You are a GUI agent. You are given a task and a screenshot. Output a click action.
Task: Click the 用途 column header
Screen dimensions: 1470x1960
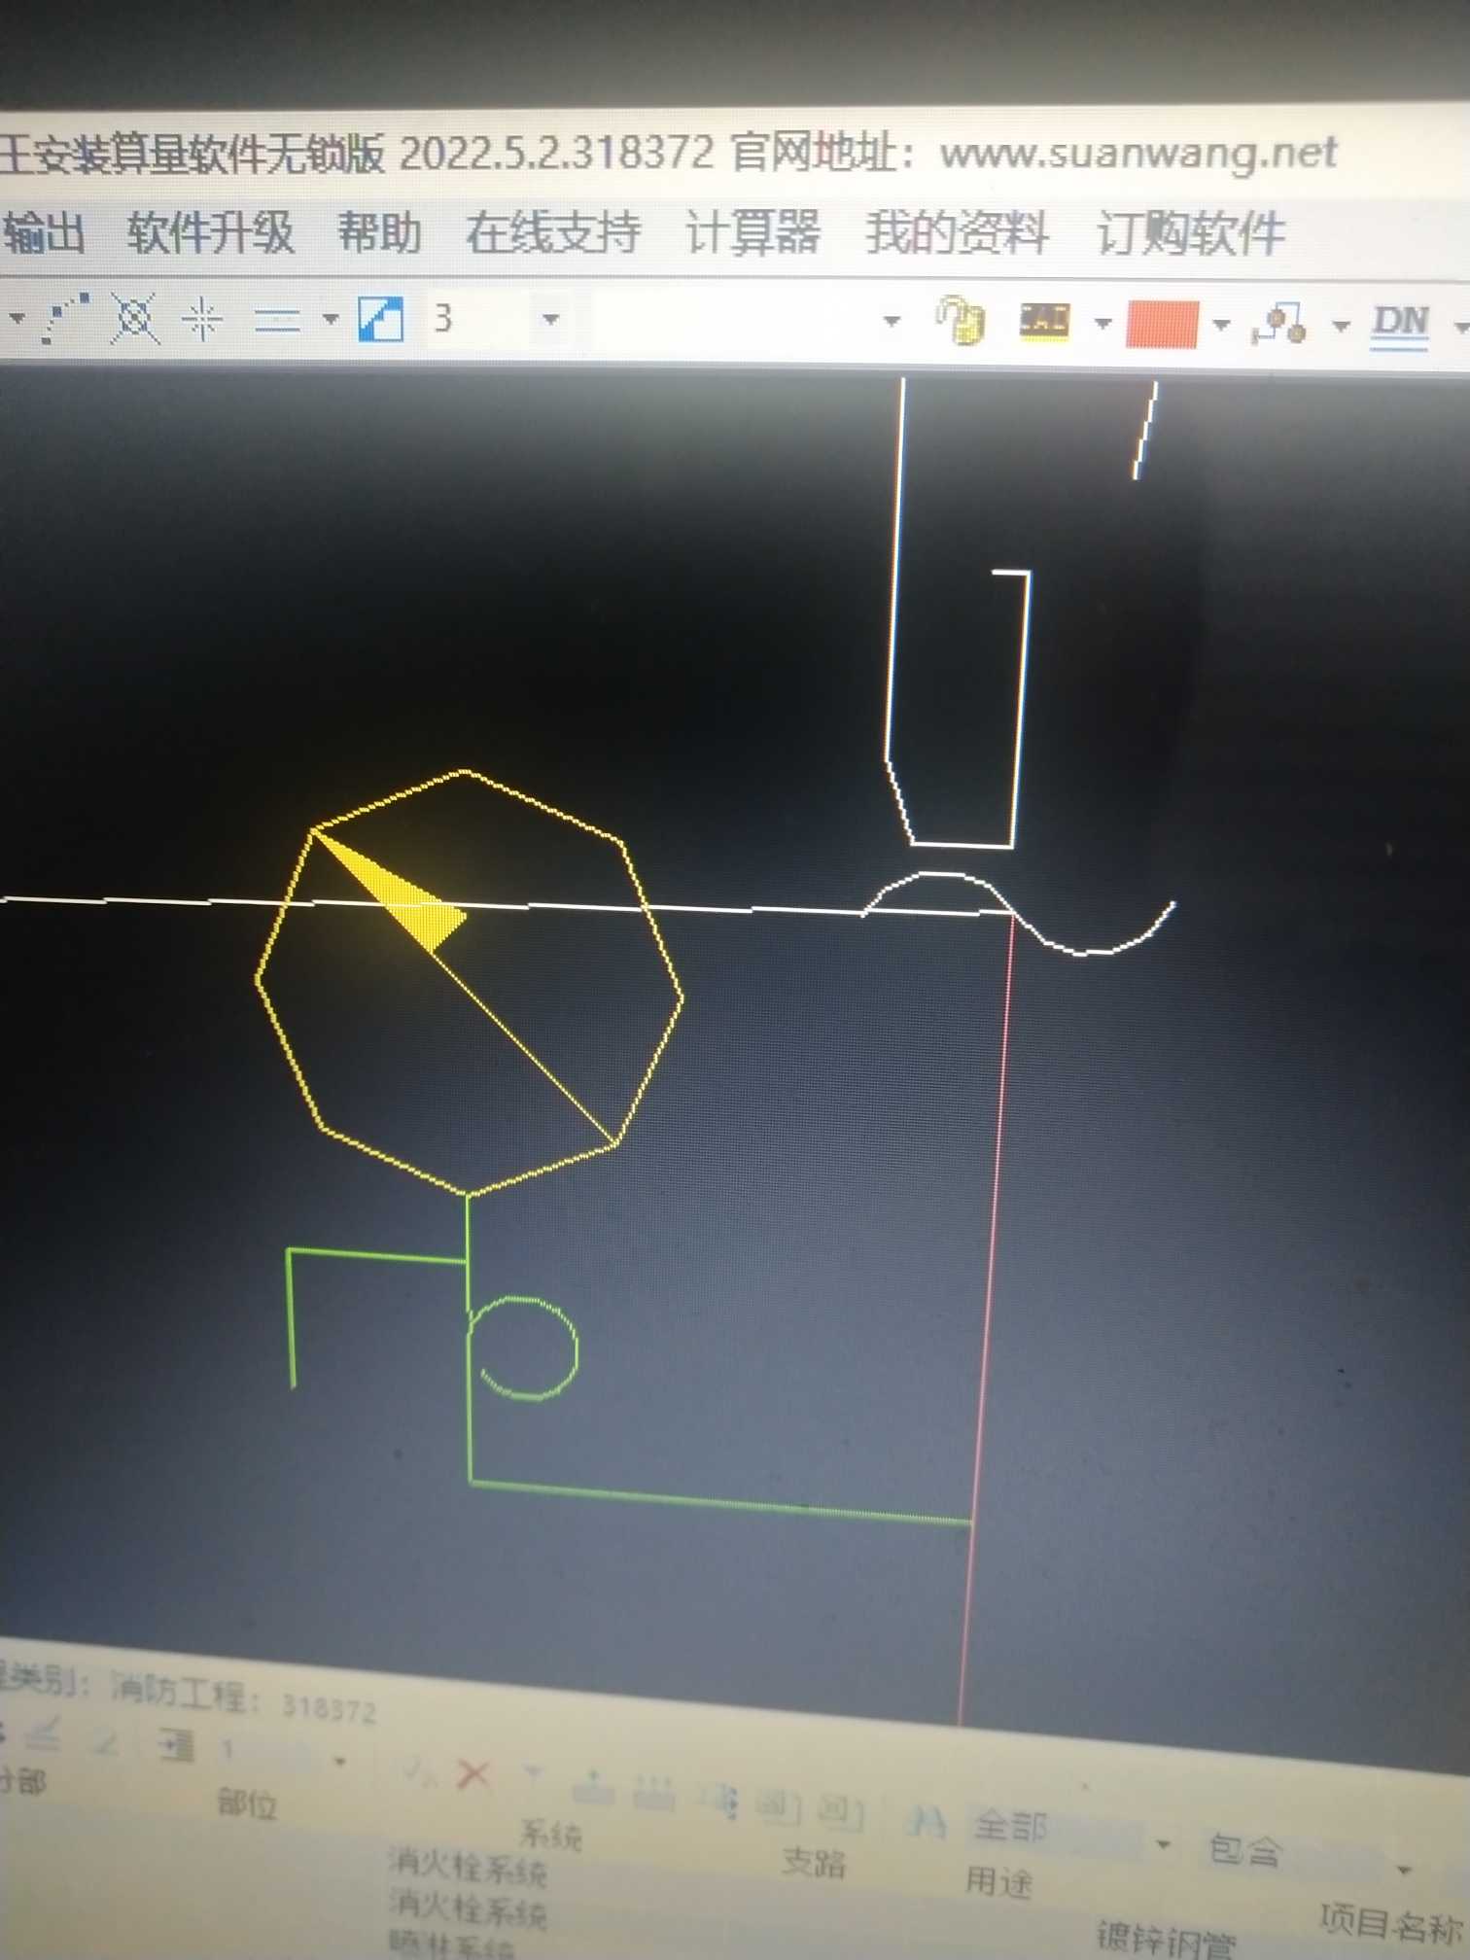coord(998,1882)
